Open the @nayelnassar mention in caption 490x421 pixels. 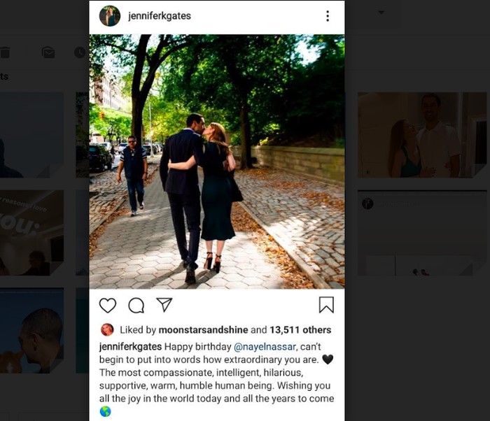(265, 347)
